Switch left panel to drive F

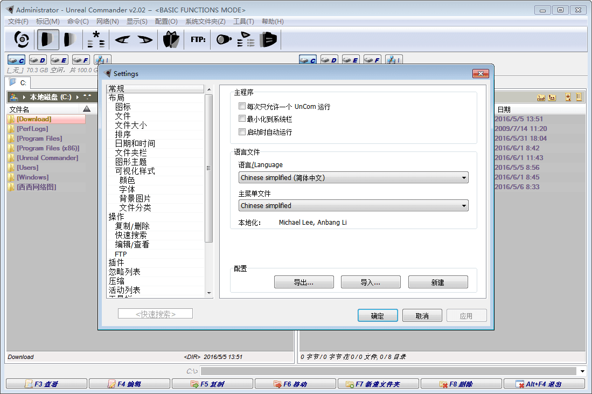pos(81,60)
